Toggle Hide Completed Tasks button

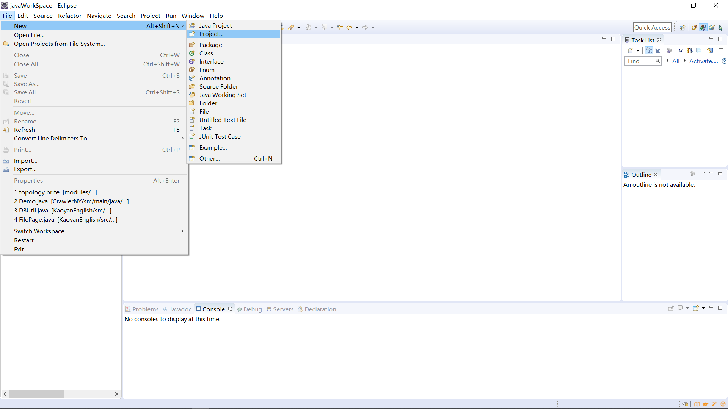pos(681,50)
